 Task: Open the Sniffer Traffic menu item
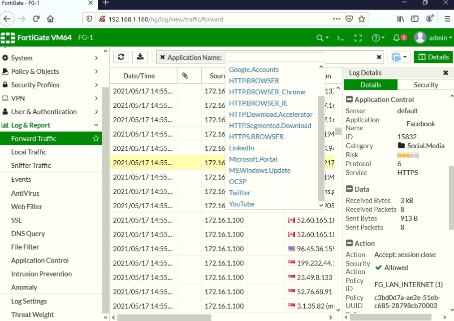click(x=35, y=165)
